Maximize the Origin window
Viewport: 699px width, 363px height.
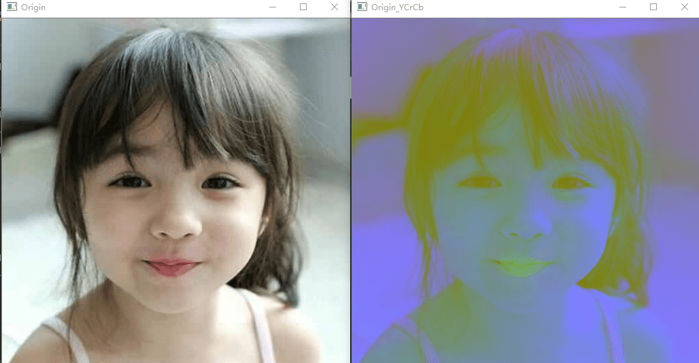pos(303,7)
